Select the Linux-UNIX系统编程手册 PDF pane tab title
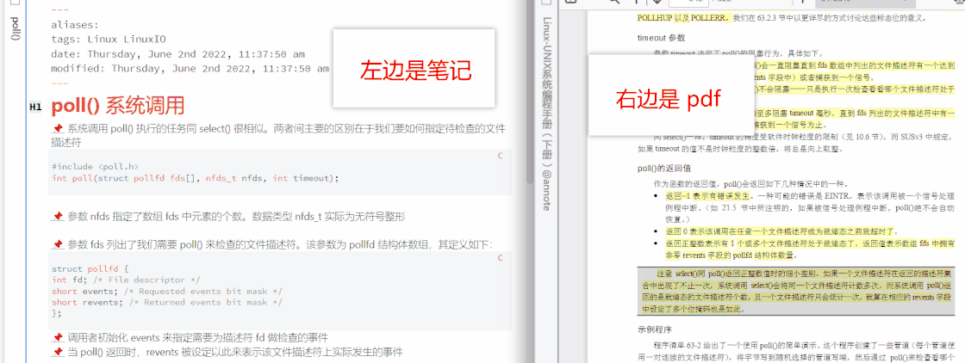Image resolution: width=965 pixels, height=363 pixels. coord(546,114)
